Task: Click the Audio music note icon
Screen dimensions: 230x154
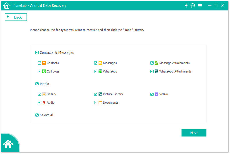Action: (x=44, y=102)
